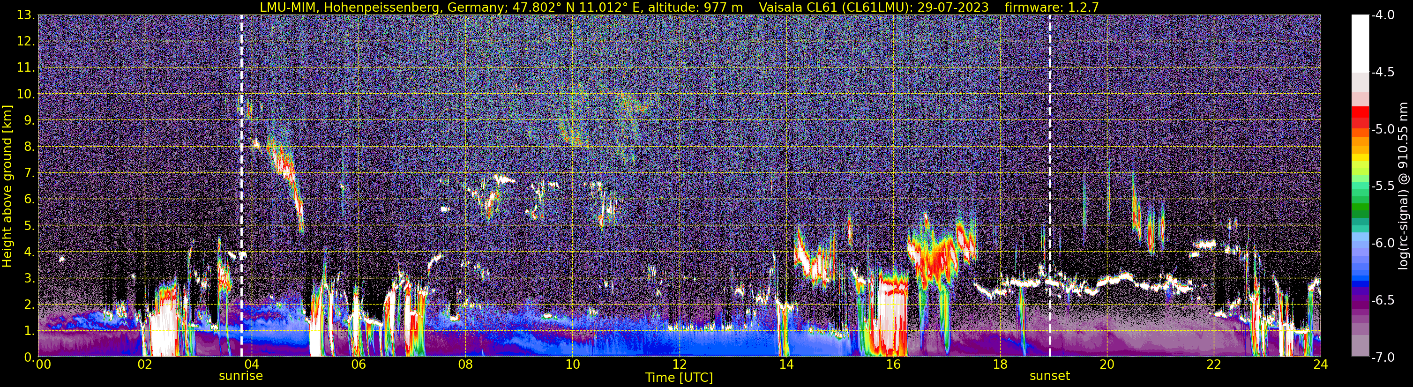Image resolution: width=1413 pixels, height=387 pixels.
Task: Select the 'sunset' label below the axis
Action: (1050, 376)
